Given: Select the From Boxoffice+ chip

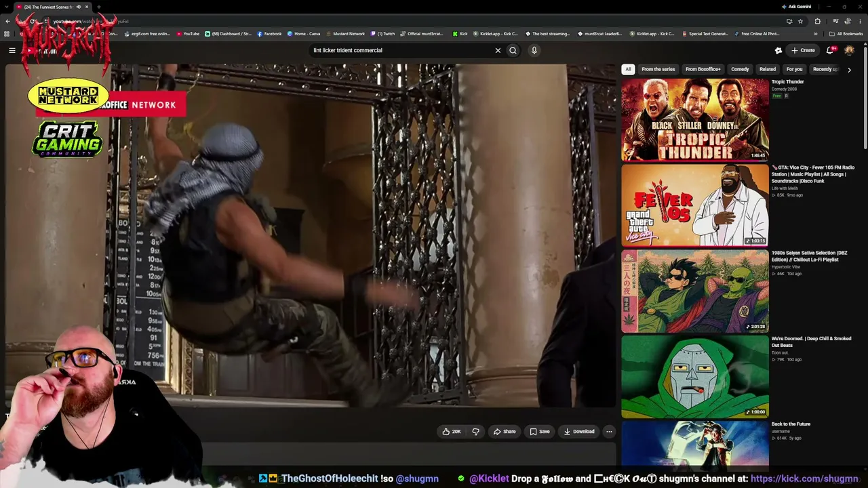Looking at the screenshot, I should pyautogui.click(x=703, y=69).
